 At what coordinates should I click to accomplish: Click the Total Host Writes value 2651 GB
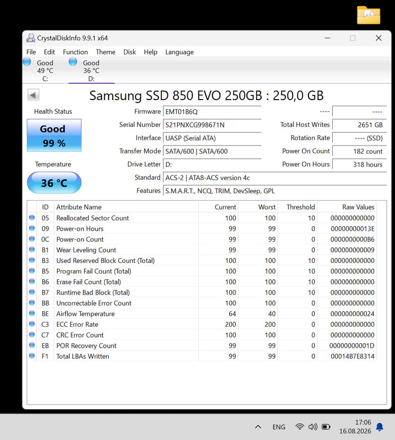[359, 125]
